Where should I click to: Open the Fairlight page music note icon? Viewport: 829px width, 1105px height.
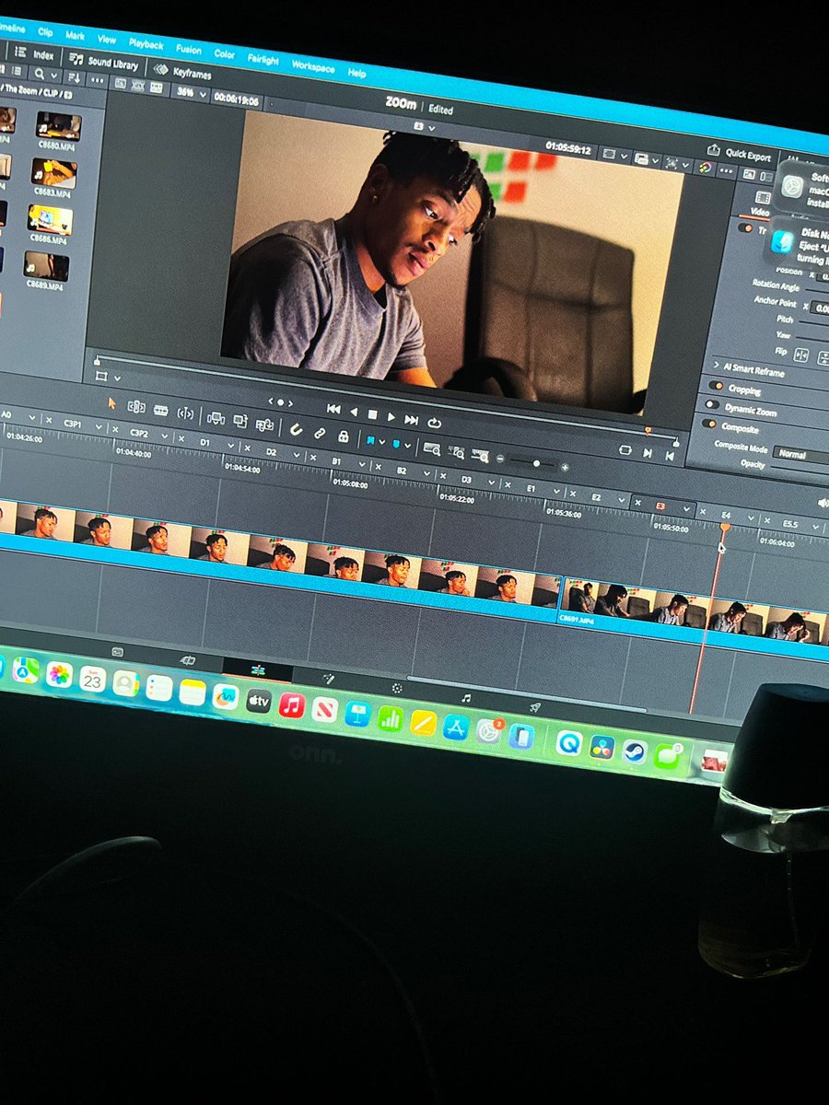point(466,699)
